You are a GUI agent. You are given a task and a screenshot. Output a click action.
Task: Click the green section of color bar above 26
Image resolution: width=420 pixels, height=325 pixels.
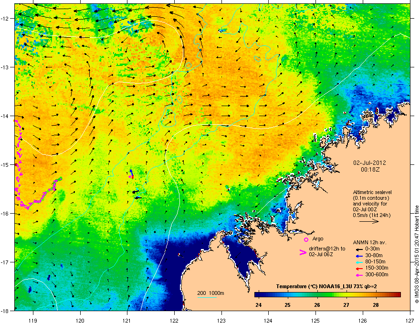(x=318, y=295)
